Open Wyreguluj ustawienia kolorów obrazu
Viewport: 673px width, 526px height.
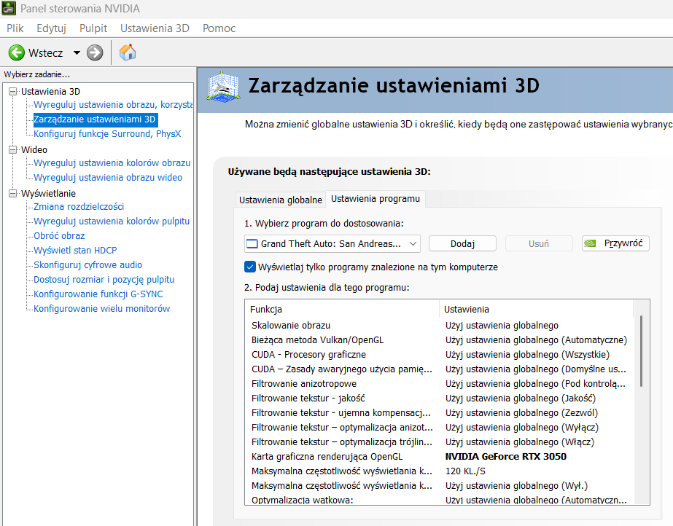point(112,163)
